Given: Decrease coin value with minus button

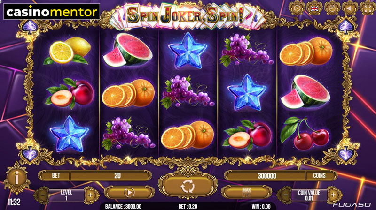Looking at the screenshot, I should [285, 195].
